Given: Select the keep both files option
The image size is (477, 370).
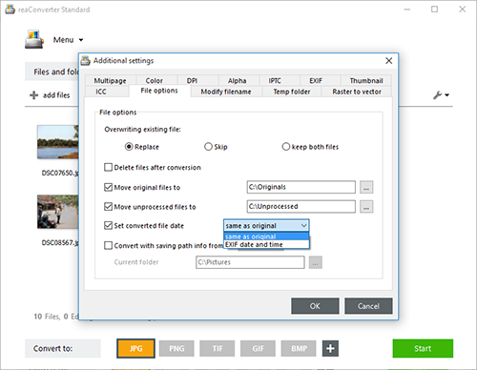Looking at the screenshot, I should [286, 147].
